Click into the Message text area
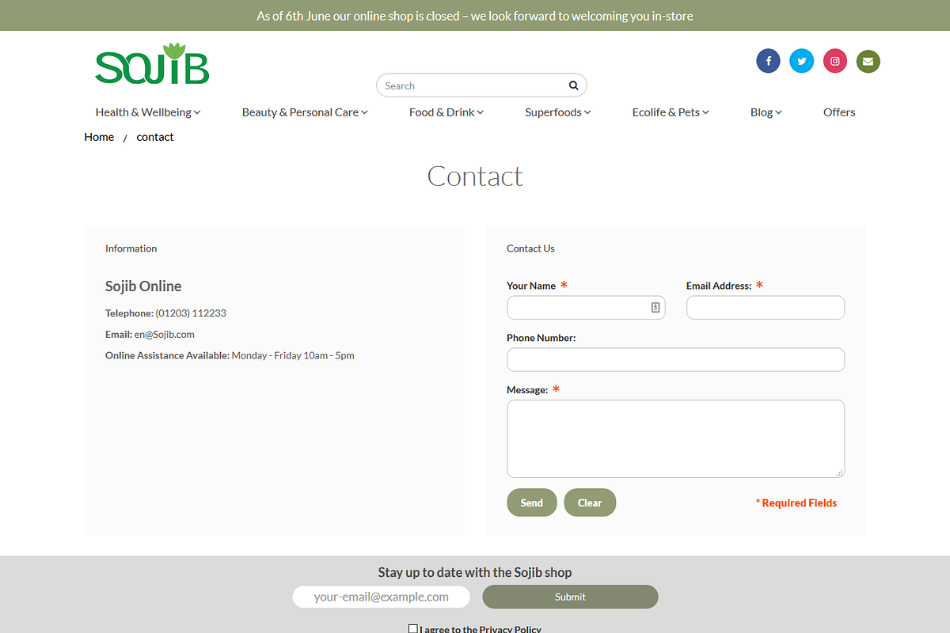Image resolution: width=950 pixels, height=633 pixels. pyautogui.click(x=676, y=438)
